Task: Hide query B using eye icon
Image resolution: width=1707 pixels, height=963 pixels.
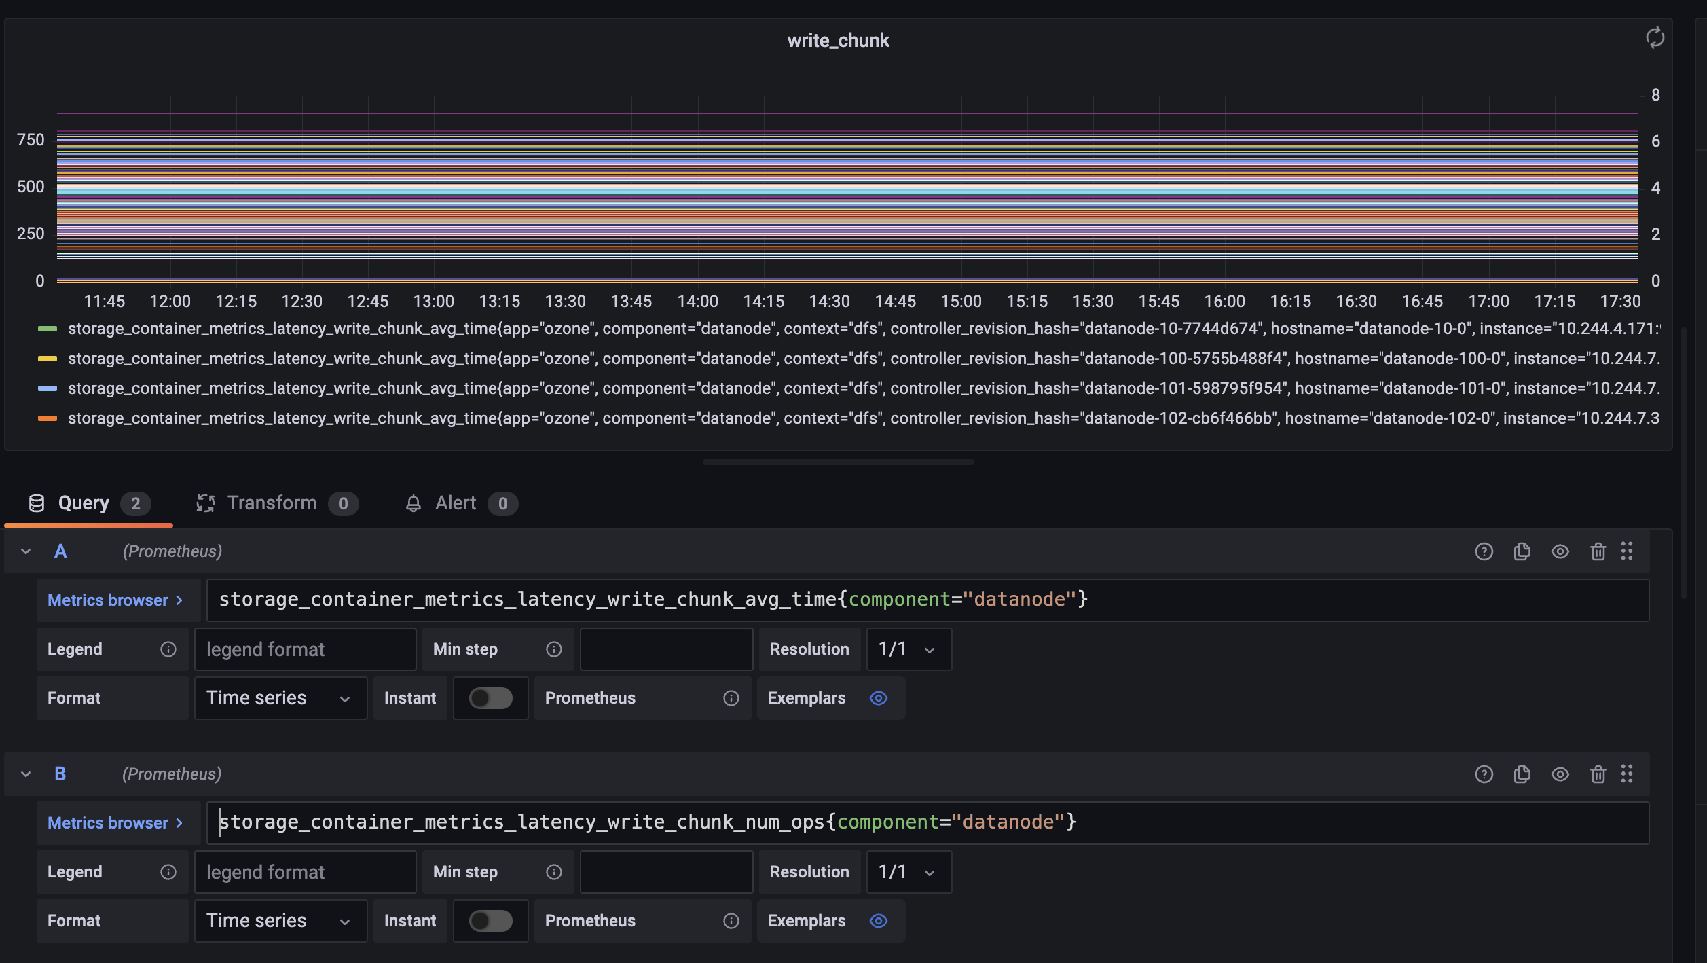Action: [x=1560, y=774]
